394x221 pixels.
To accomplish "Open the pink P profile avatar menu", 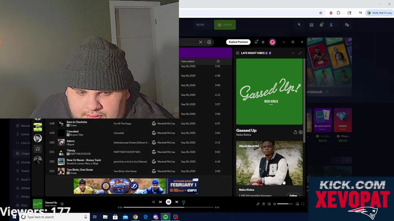I will pyautogui.click(x=272, y=42).
